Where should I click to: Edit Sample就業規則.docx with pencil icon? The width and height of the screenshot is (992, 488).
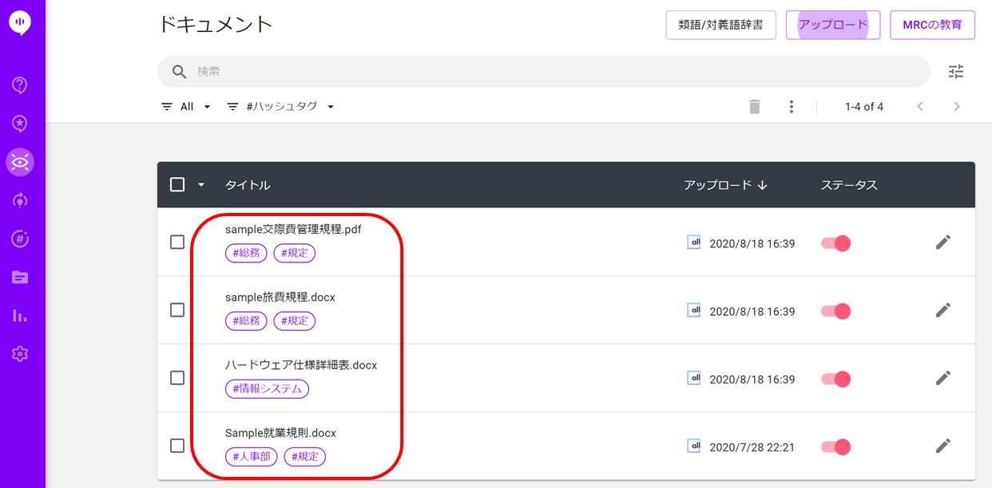point(943,446)
